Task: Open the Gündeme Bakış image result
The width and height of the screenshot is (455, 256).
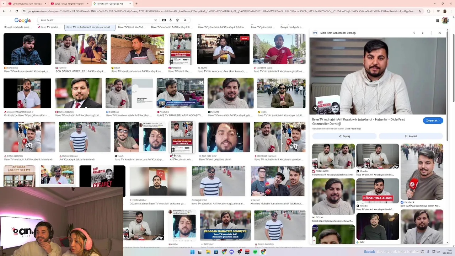Action: (279, 49)
